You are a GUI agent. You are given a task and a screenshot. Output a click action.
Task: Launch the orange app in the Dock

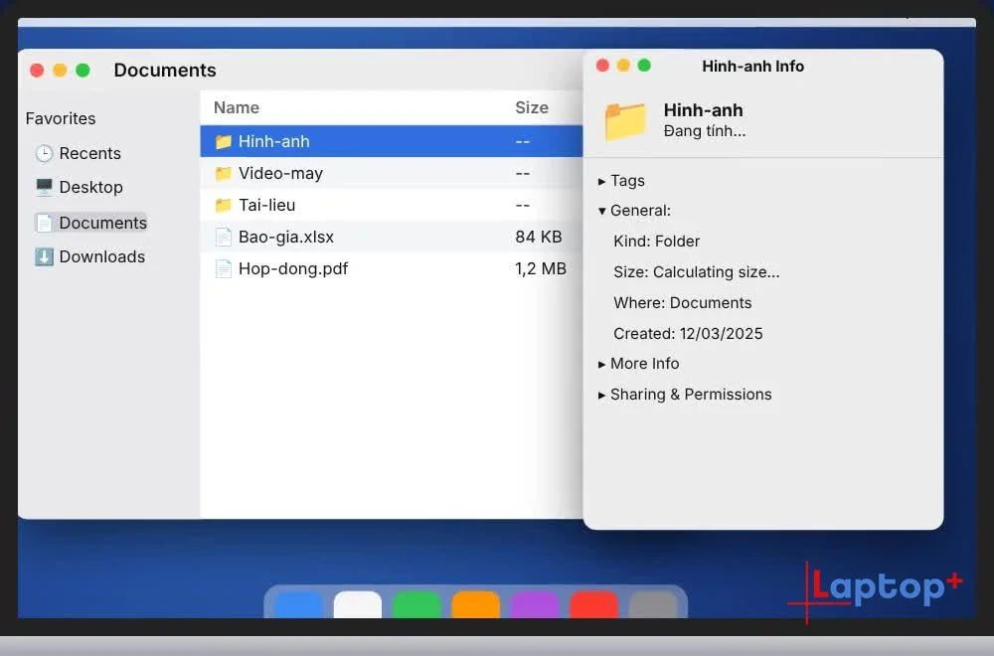475,604
